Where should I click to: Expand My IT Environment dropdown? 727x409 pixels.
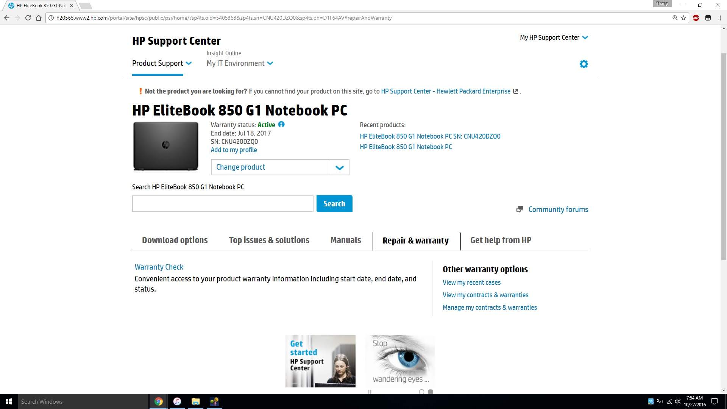240,64
